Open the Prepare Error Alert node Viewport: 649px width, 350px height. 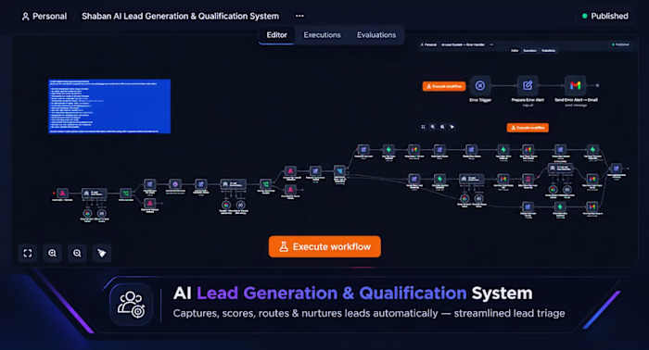[528, 85]
